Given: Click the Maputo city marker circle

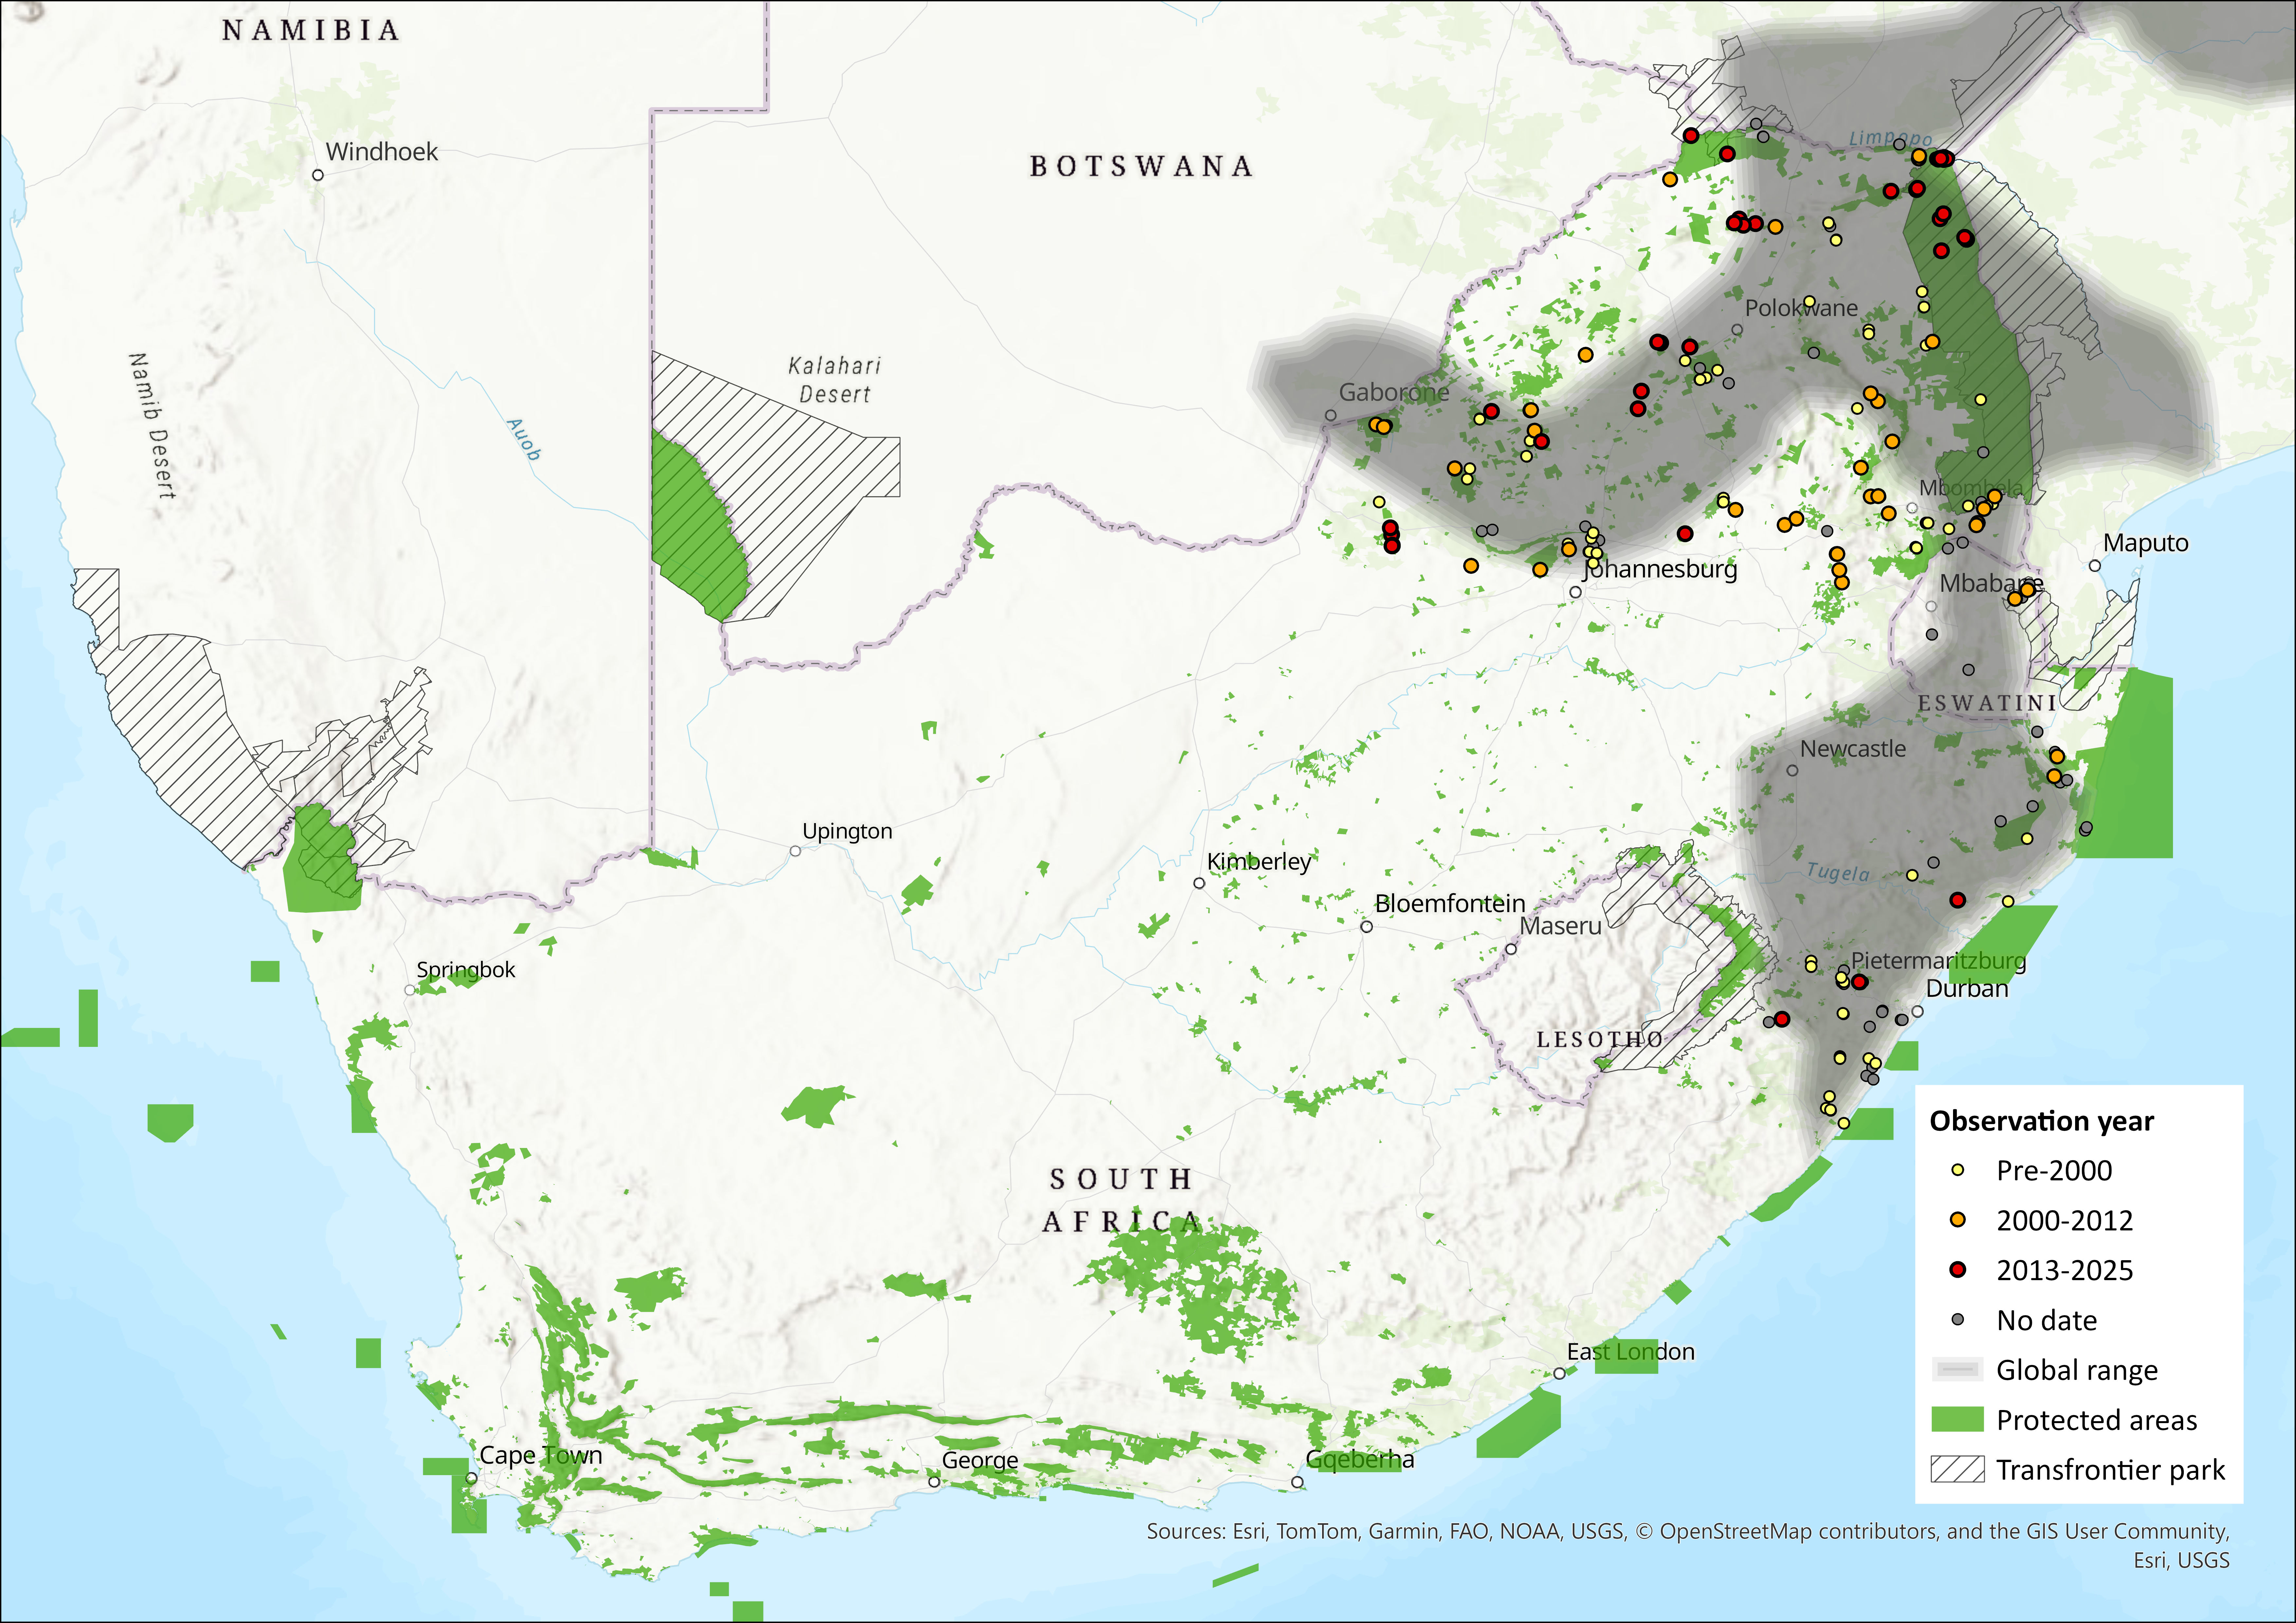Looking at the screenshot, I should click(2095, 566).
